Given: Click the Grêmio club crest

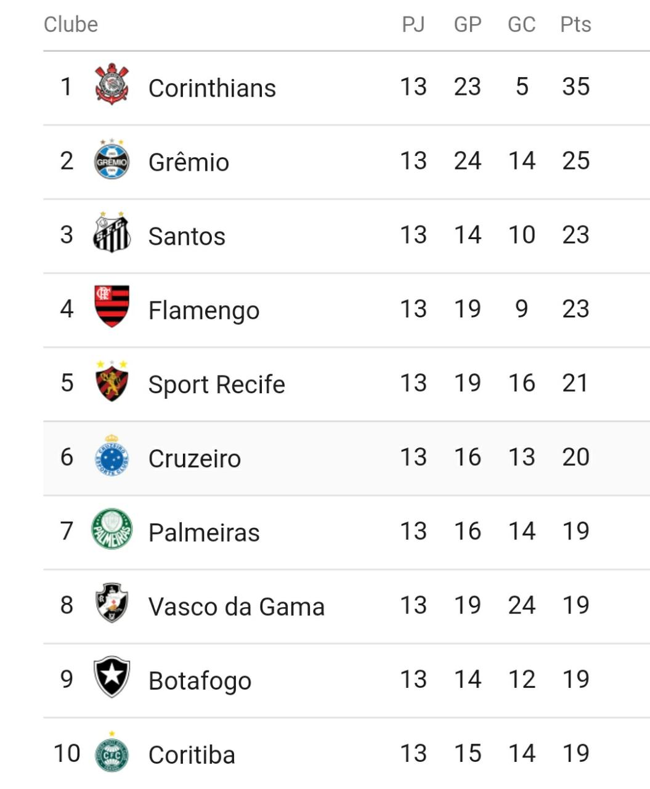Looking at the screenshot, I should pyautogui.click(x=112, y=159).
